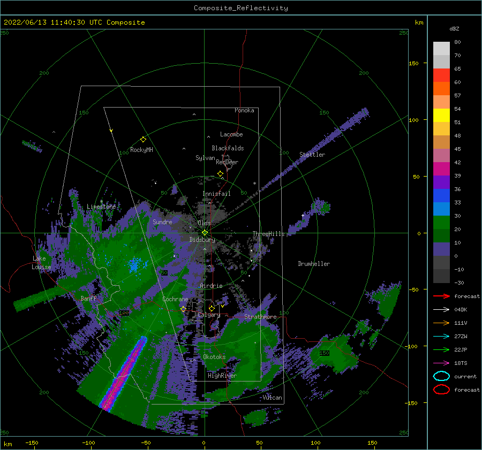The width and height of the screenshot is (482, 450).
Task: Click the magenta high-reflectivity spike echo
Action: point(123,373)
